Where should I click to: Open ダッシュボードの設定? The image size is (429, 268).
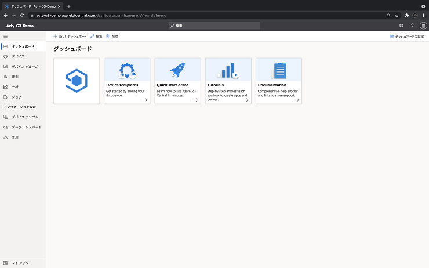(x=406, y=36)
